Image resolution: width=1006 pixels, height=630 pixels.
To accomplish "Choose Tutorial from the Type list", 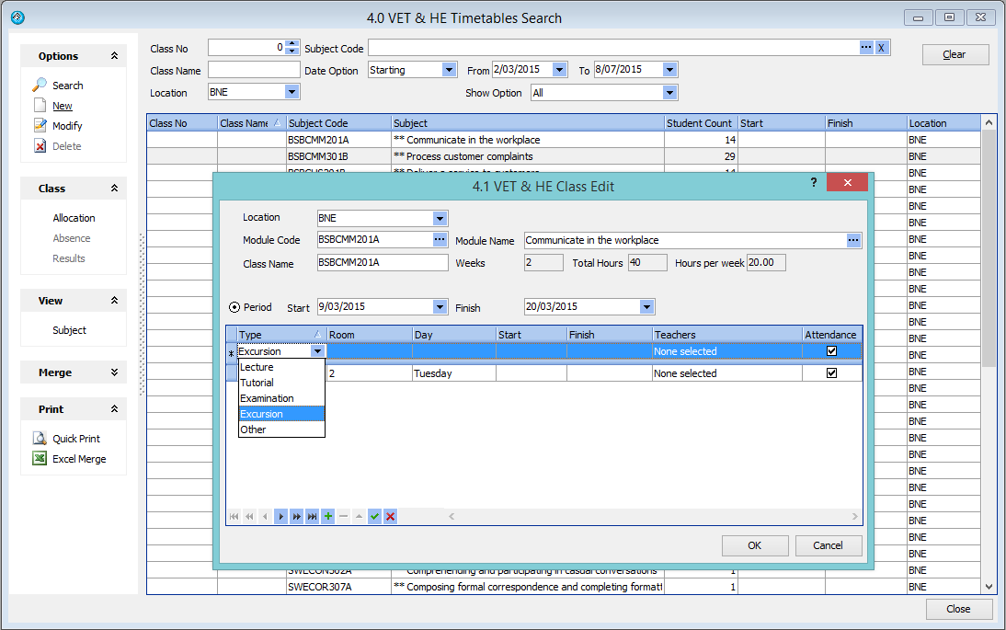I will [257, 383].
